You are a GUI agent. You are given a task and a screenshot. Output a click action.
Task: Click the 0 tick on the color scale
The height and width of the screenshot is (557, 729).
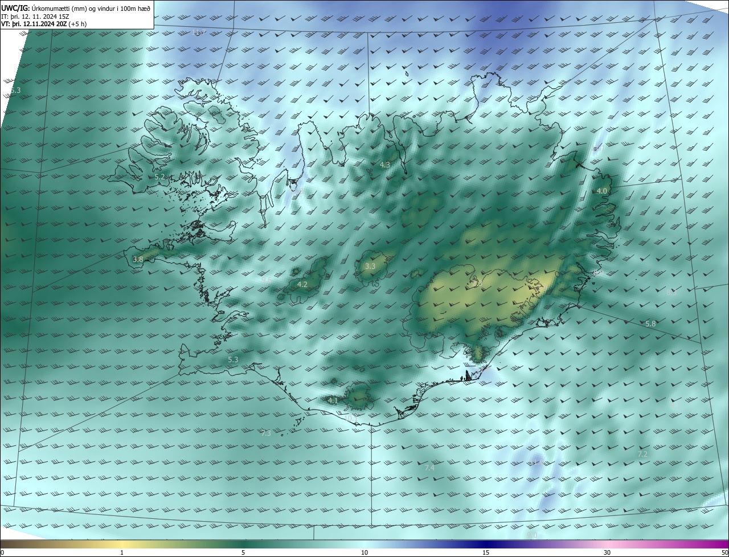2,552
